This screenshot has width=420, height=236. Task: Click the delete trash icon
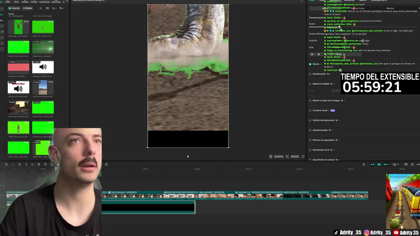coord(39,165)
